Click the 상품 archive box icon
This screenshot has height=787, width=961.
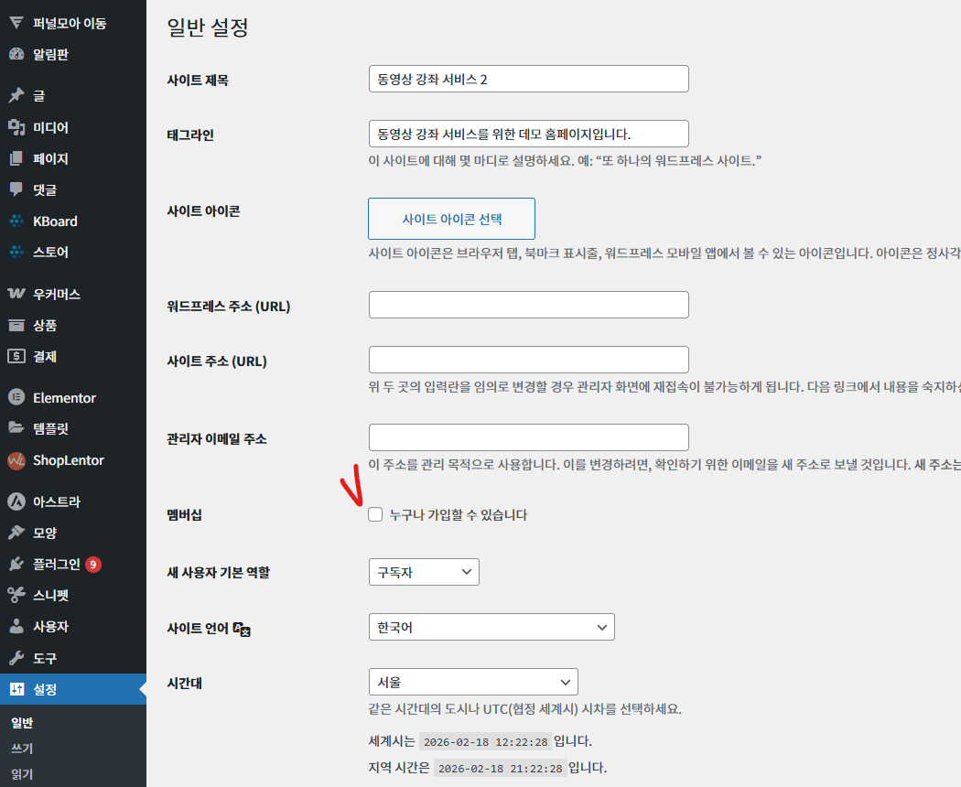16,325
